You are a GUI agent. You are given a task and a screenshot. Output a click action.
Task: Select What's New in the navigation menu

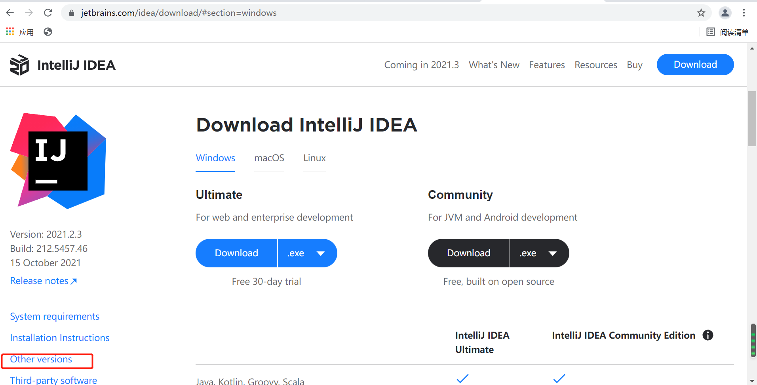494,65
